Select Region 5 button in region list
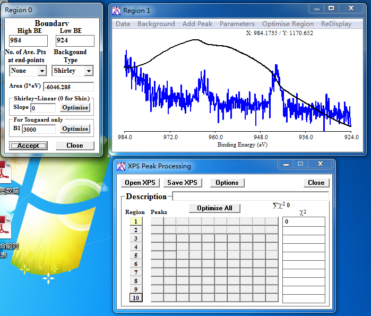 tap(136, 255)
